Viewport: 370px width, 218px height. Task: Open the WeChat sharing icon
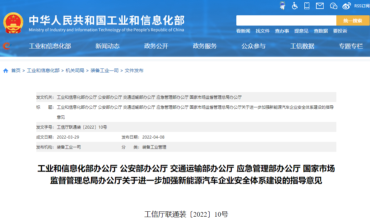click(x=333, y=6)
